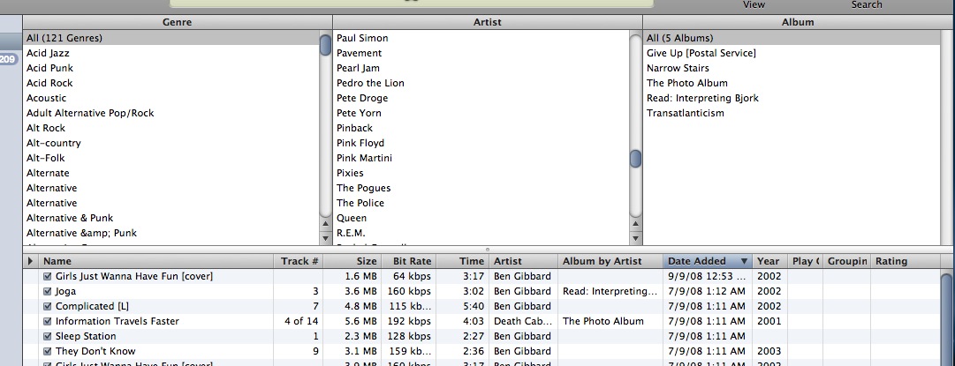Select Alt-country genre
Viewport: 955px width, 366px height.
point(171,143)
